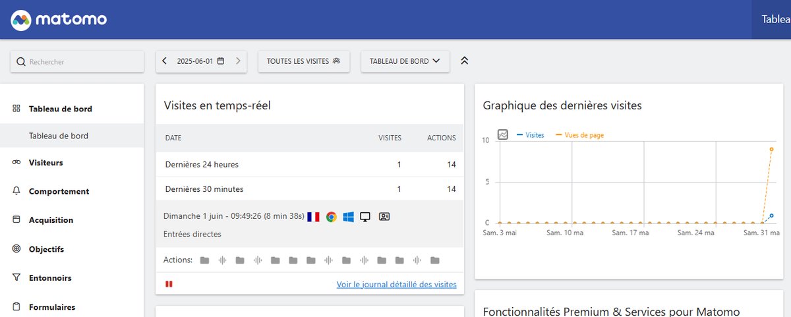This screenshot has width=791, height=317.
Task: Click the Matomo logo
Action: tap(59, 20)
